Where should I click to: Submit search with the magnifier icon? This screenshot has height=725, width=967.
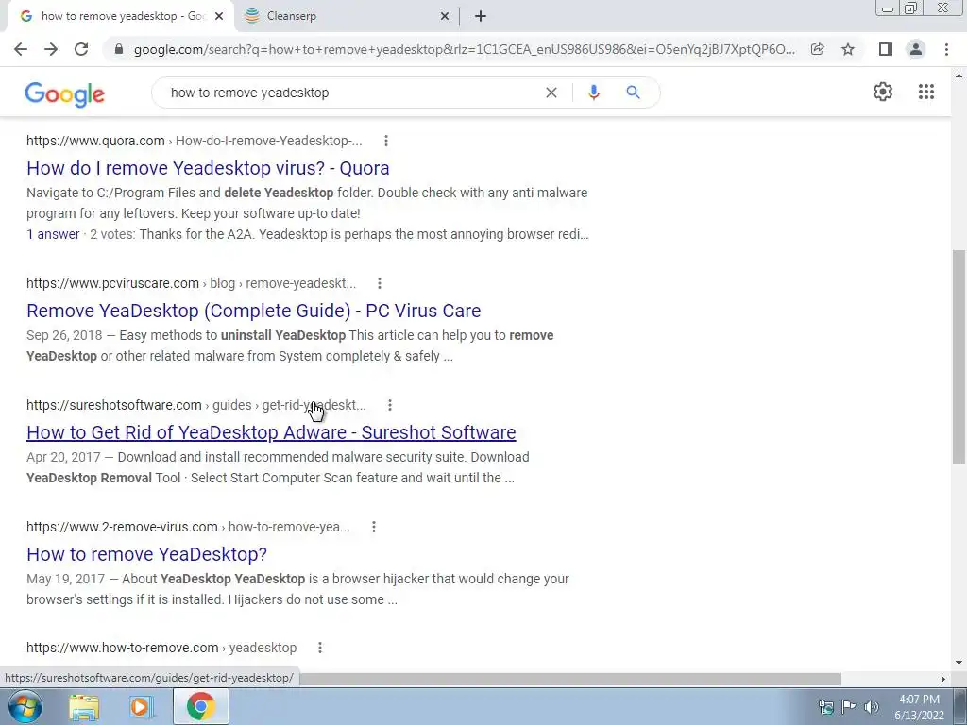[x=633, y=93]
